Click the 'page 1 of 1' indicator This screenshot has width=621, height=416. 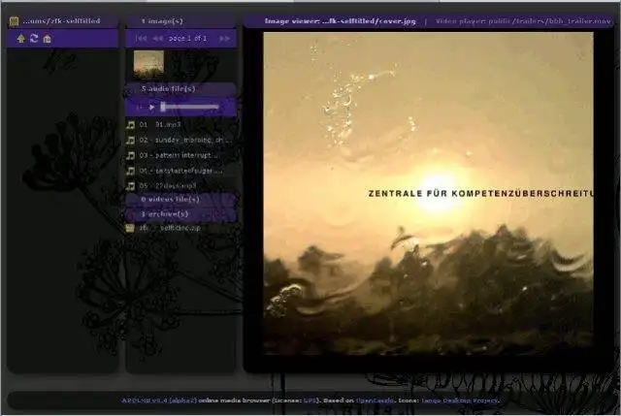[187, 39]
